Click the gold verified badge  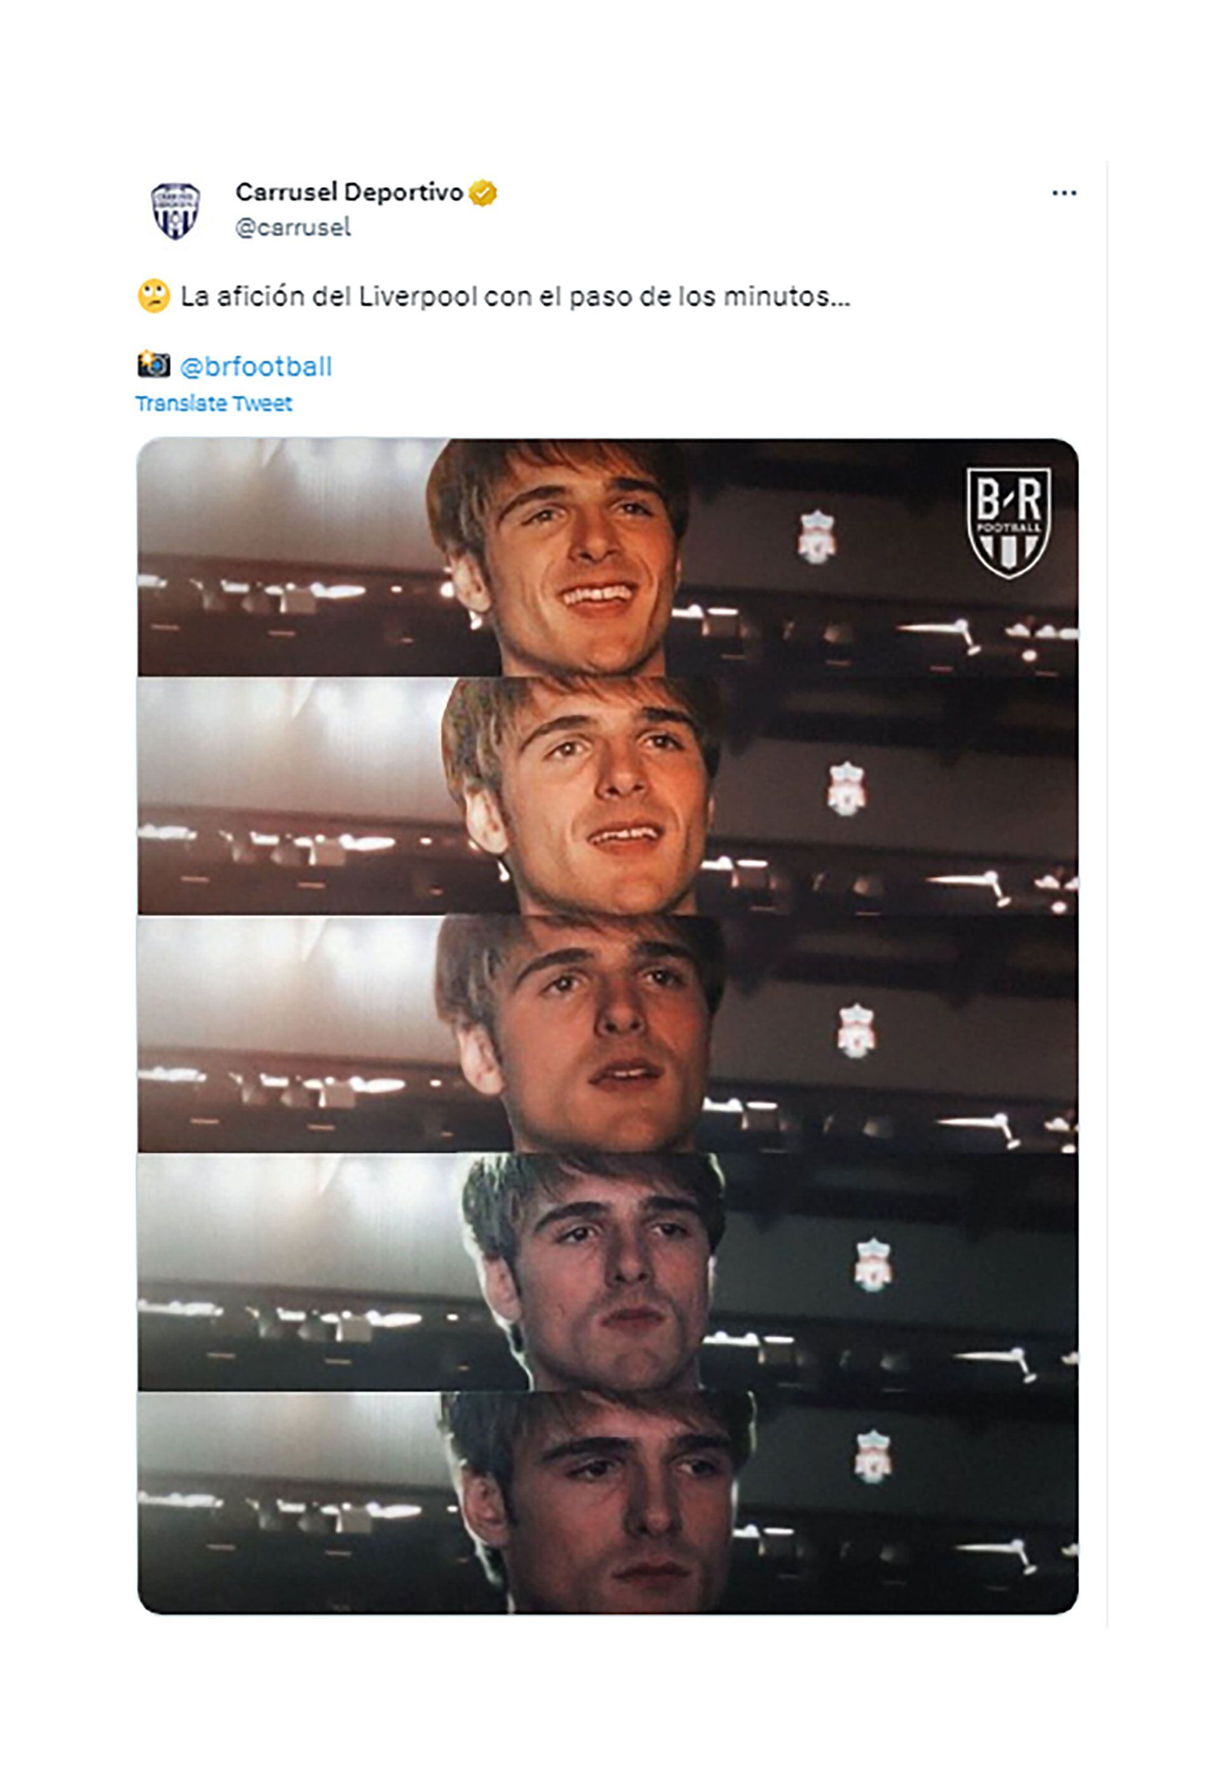(483, 193)
